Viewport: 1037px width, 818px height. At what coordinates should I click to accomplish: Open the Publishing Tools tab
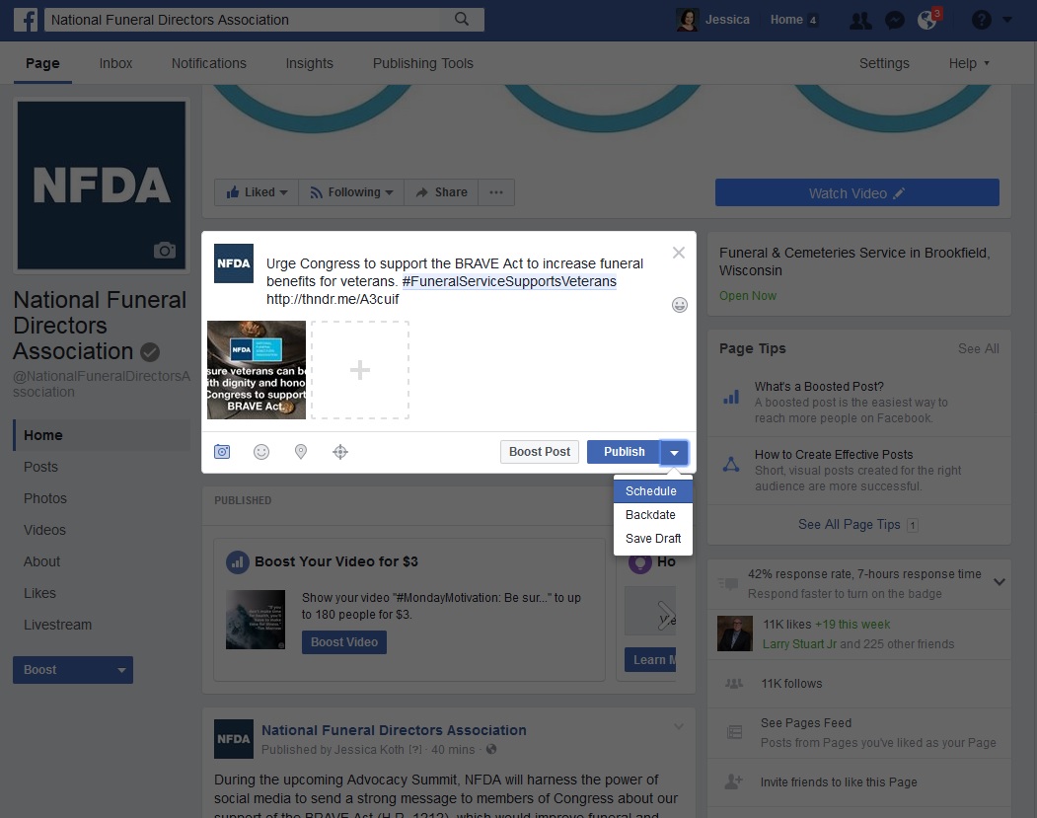click(x=423, y=63)
